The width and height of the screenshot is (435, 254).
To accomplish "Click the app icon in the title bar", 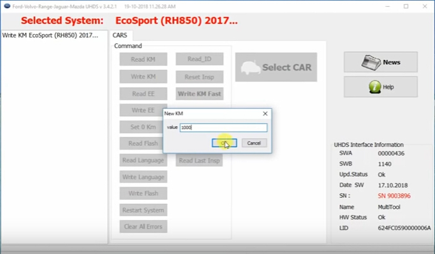I will tap(7, 6).
